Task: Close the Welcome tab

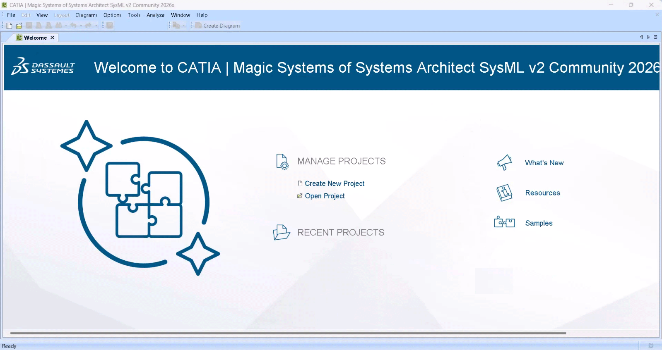Action: (52, 38)
